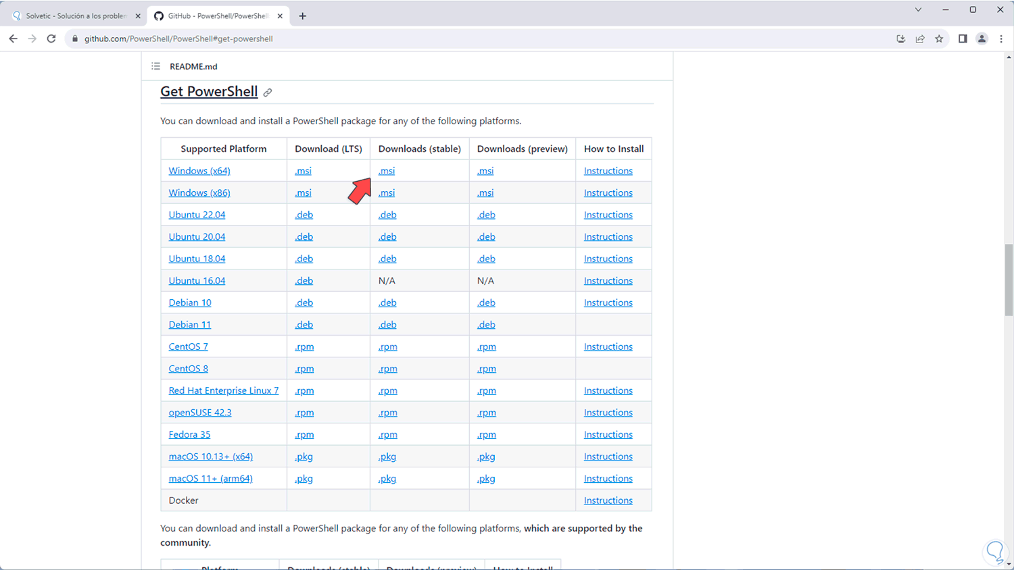
Task: Open Instructions for Docker
Action: pyautogui.click(x=608, y=500)
